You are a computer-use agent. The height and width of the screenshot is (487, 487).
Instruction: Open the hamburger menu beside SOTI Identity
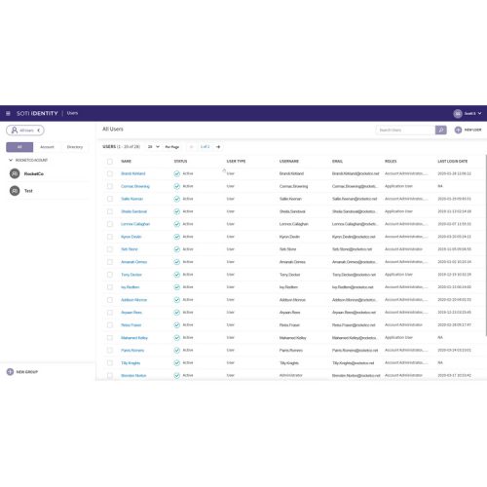(8, 113)
